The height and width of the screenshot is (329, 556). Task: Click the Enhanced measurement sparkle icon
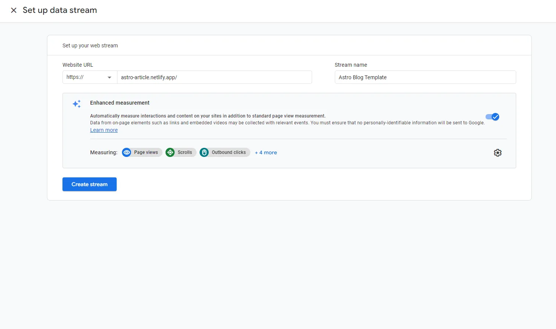tap(77, 104)
